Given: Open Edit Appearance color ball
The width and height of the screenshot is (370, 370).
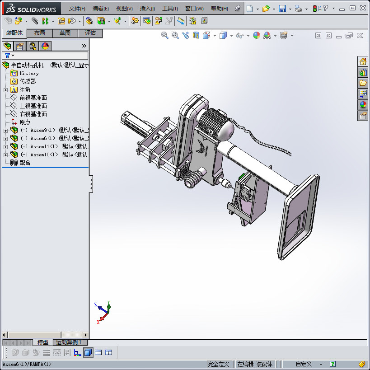Looking at the screenshot, I should (x=257, y=35).
